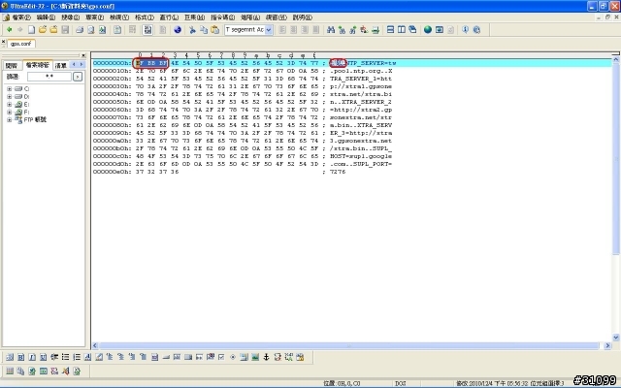Click the *.* filter input field
The image size is (621, 388).
click(49, 77)
